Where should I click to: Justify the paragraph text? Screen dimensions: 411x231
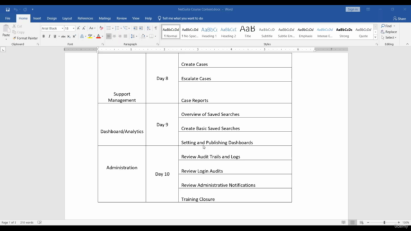point(125,37)
